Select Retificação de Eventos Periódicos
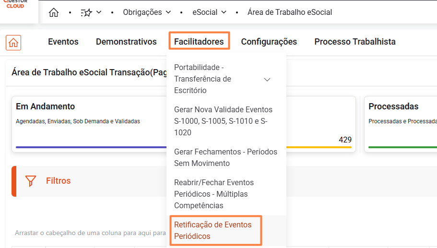Image resolution: width=437 pixels, height=248 pixels. (x=213, y=230)
